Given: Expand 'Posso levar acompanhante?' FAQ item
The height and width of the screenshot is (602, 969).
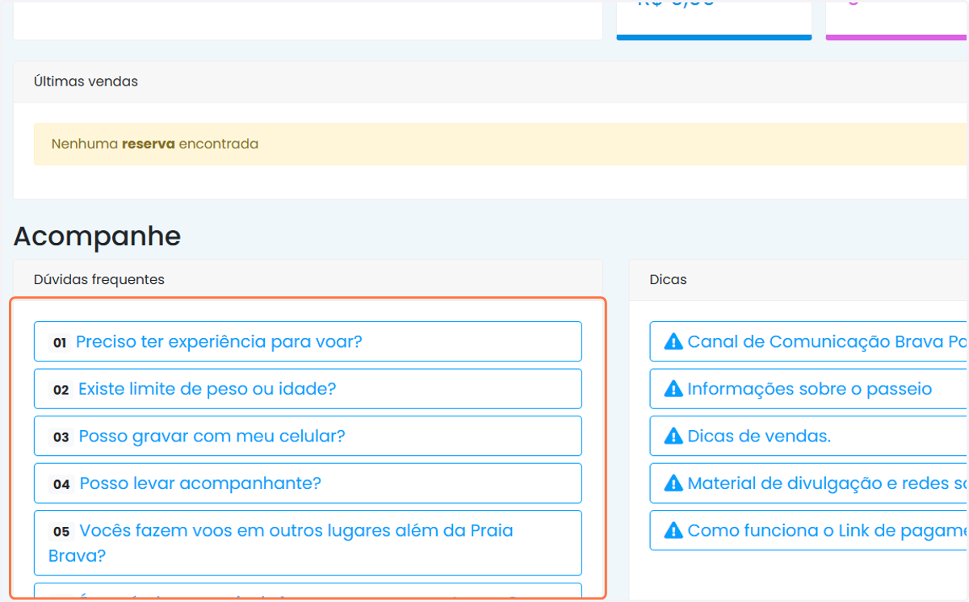Looking at the screenshot, I should pyautogui.click(x=308, y=483).
